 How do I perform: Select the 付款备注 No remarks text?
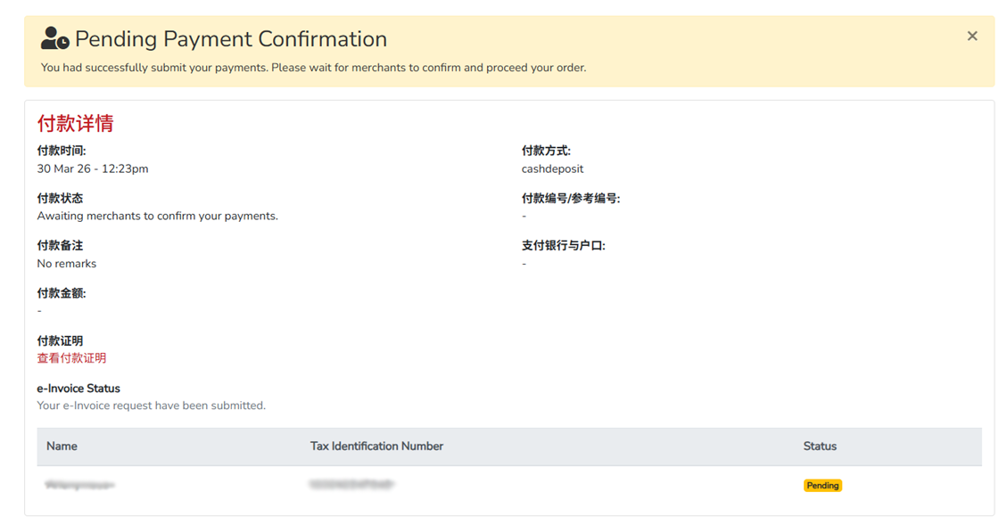tap(65, 263)
